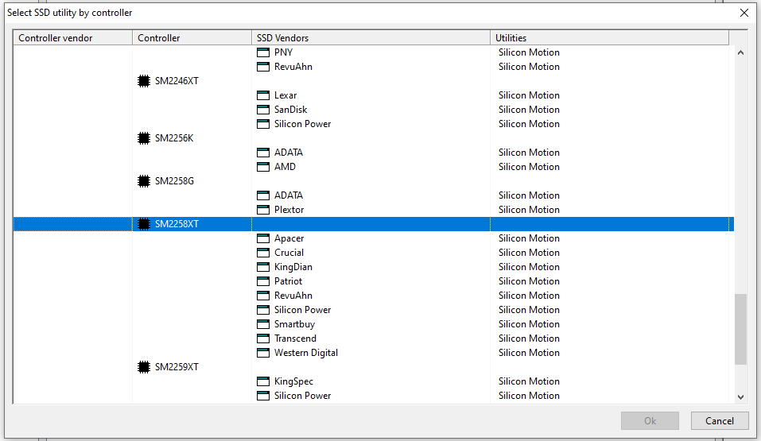The image size is (761, 441).
Task: Select the Apacer drive icon
Action: (x=263, y=238)
